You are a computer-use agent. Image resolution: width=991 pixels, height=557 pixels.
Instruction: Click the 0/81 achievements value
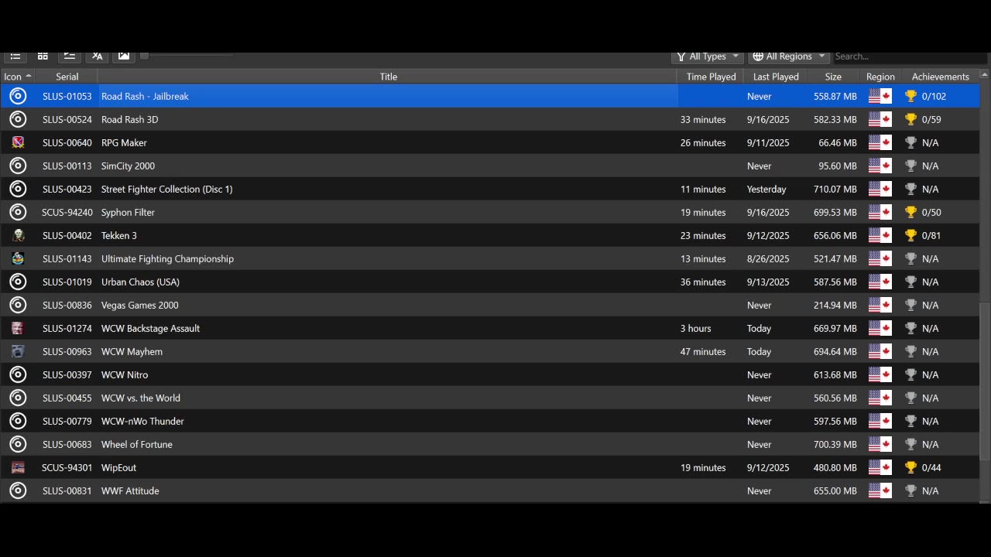(931, 235)
